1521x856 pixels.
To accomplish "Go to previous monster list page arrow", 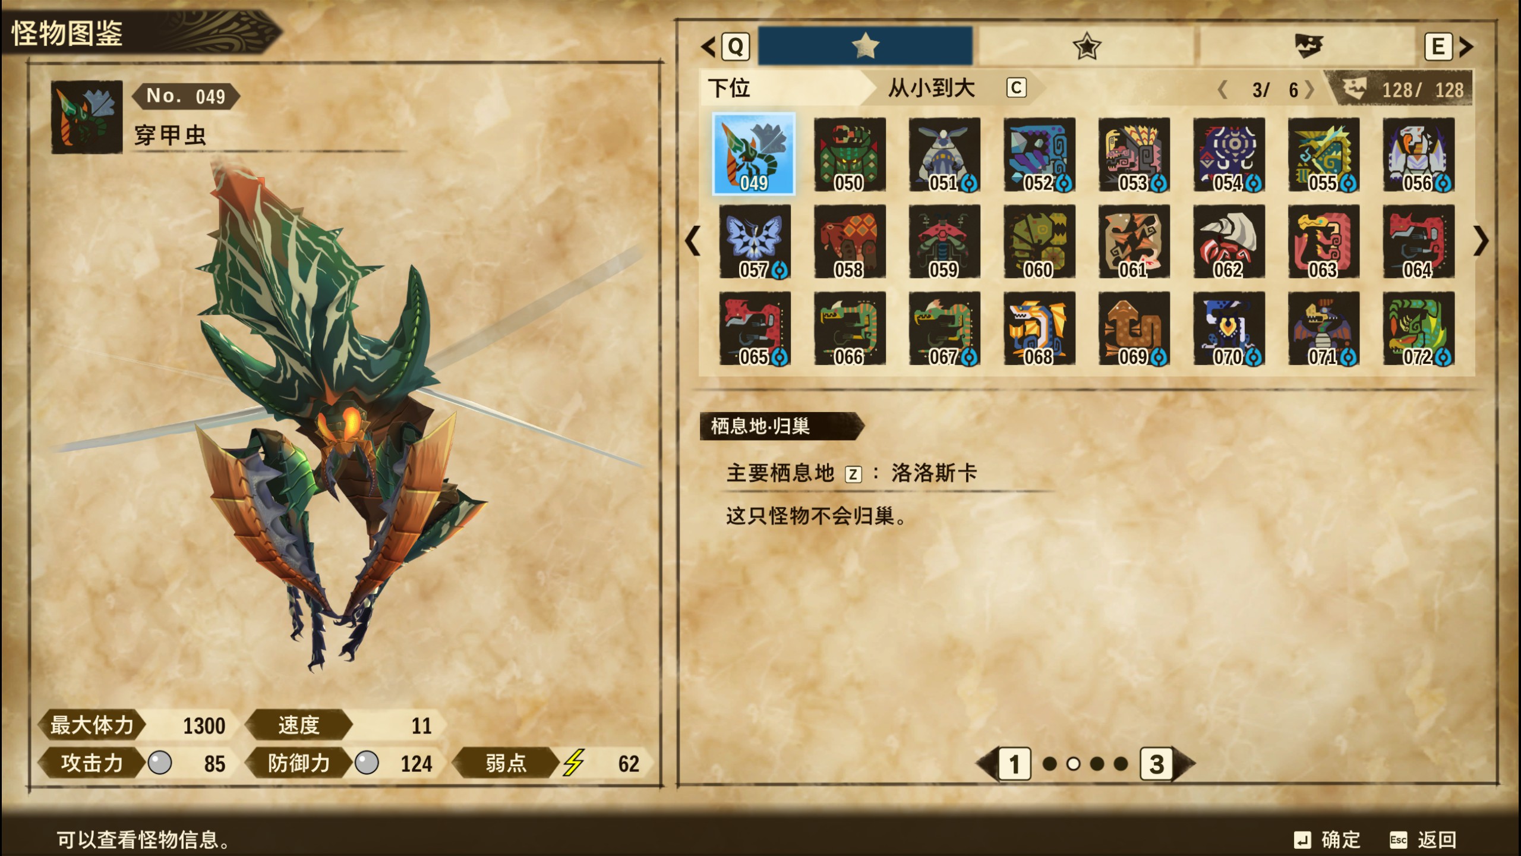I will [692, 241].
